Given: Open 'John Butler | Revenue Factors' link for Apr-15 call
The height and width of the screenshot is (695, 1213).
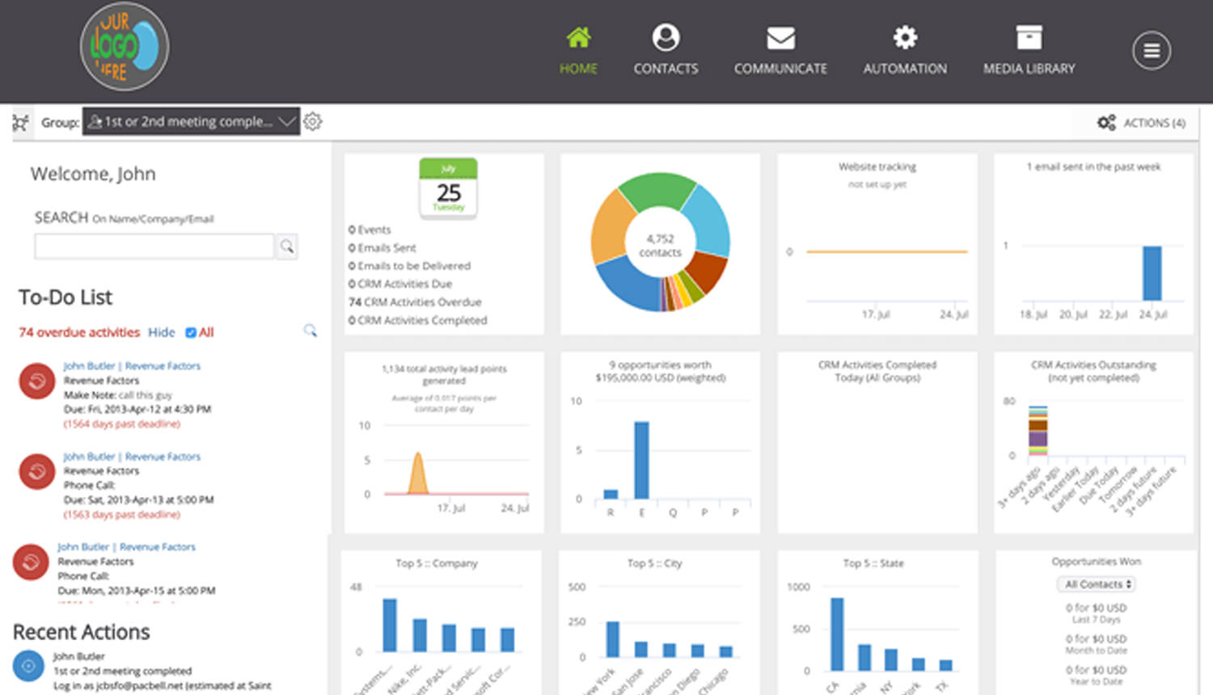Looking at the screenshot, I should click(x=126, y=547).
